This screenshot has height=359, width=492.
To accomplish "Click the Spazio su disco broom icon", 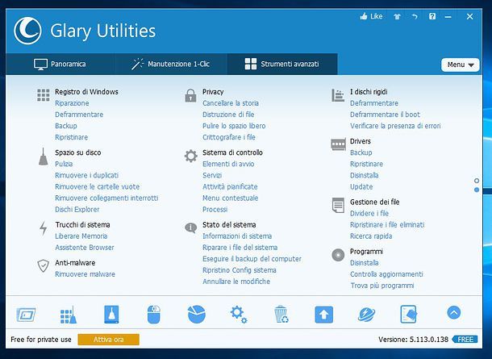I will (x=44, y=157).
